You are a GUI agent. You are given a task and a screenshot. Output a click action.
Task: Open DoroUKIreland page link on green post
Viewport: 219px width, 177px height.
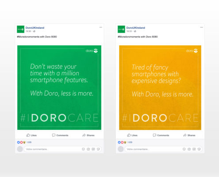click(x=35, y=28)
